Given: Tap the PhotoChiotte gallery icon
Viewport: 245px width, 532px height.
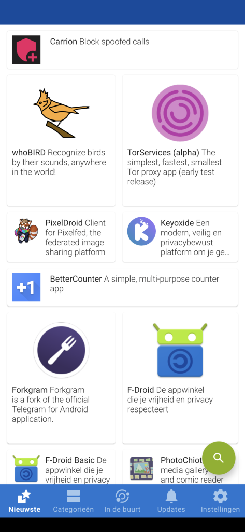Looking at the screenshot, I should click(141, 469).
